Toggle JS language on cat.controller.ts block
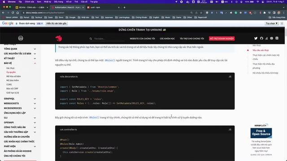 tap(230, 130)
